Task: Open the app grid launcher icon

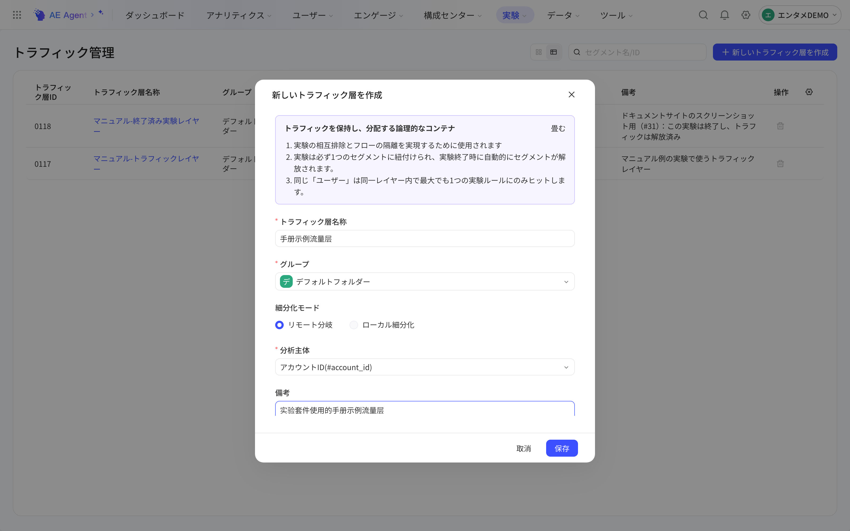Action: click(x=17, y=15)
